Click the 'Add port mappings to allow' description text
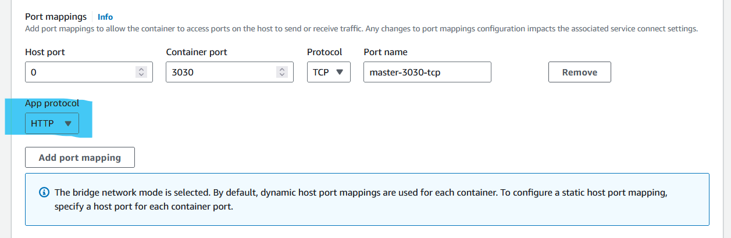Image resolution: width=731 pixels, height=238 pixels. [x=361, y=28]
